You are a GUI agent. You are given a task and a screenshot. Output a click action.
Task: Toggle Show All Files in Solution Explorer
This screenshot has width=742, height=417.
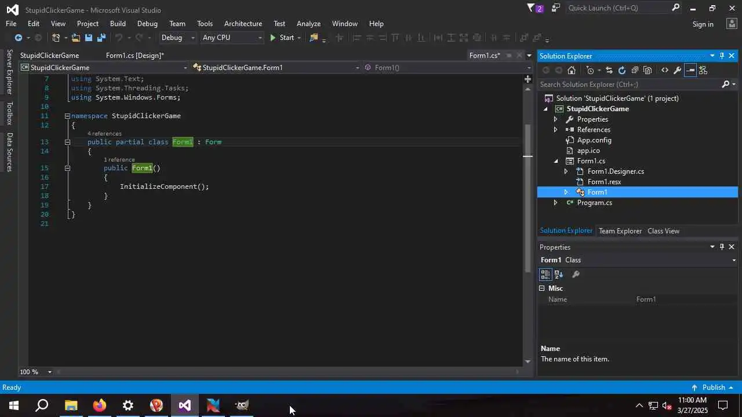coord(648,70)
